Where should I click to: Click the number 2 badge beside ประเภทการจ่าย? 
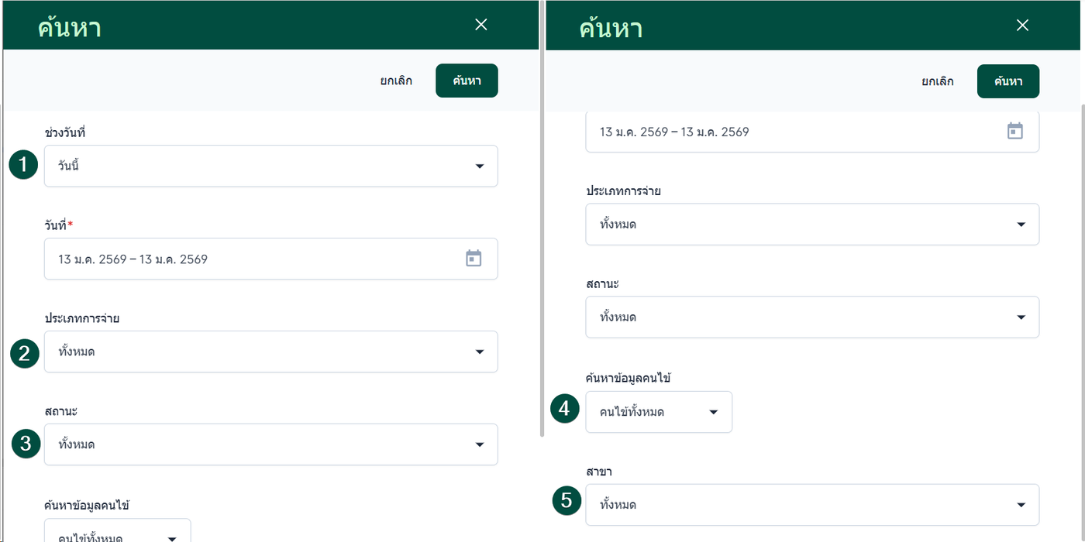(24, 353)
